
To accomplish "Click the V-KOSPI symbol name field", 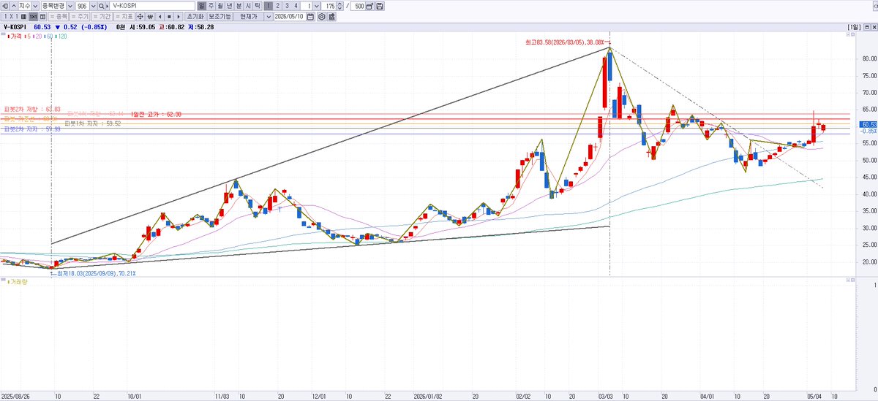I will tap(154, 6).
